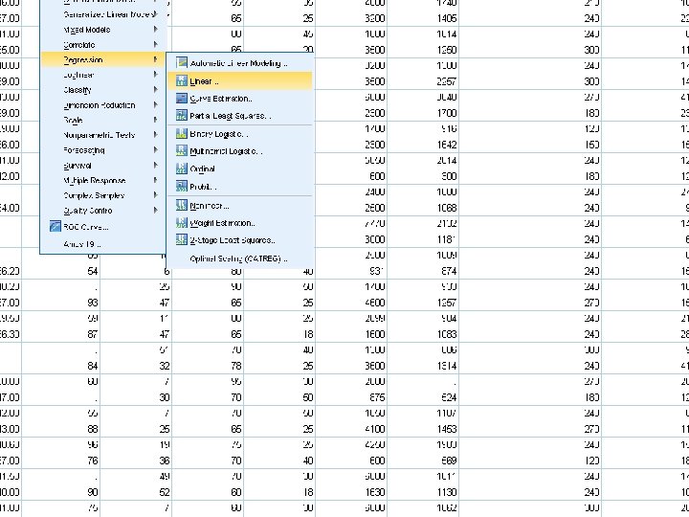689x517 pixels.
Task: Click the 2-Stage Least Squares icon
Action: (x=182, y=239)
